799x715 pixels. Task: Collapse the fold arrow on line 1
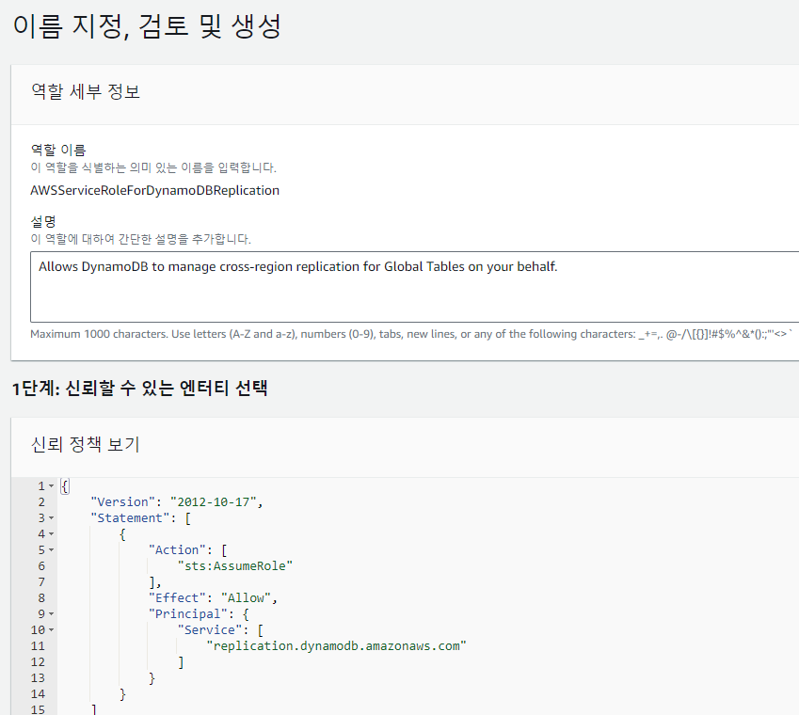[51, 486]
